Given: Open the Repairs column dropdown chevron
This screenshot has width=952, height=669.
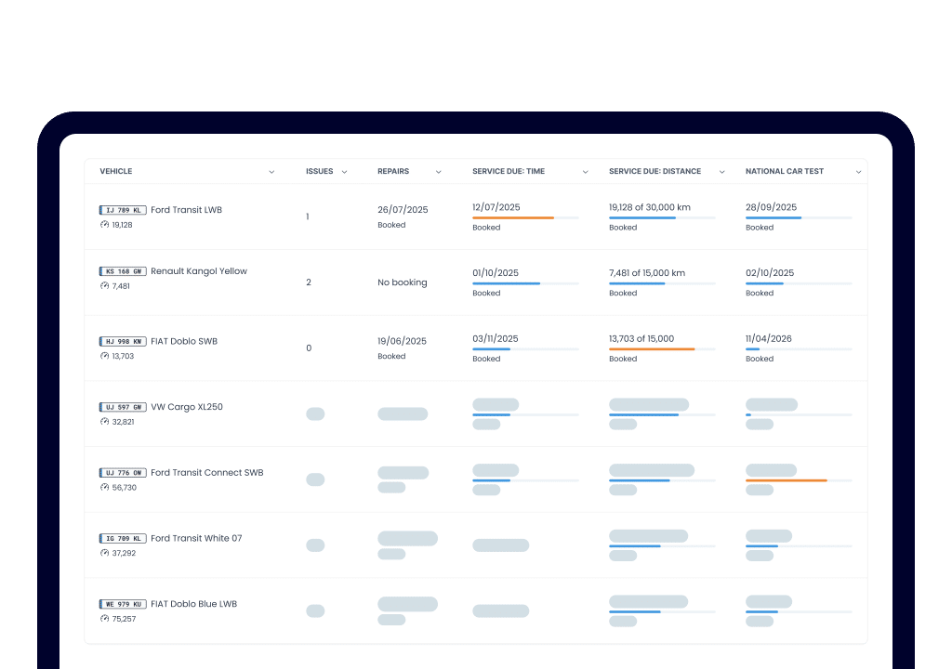Looking at the screenshot, I should pos(439,172).
